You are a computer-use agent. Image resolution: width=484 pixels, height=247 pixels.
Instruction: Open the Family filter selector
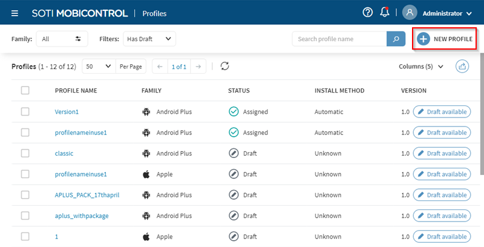(x=62, y=39)
